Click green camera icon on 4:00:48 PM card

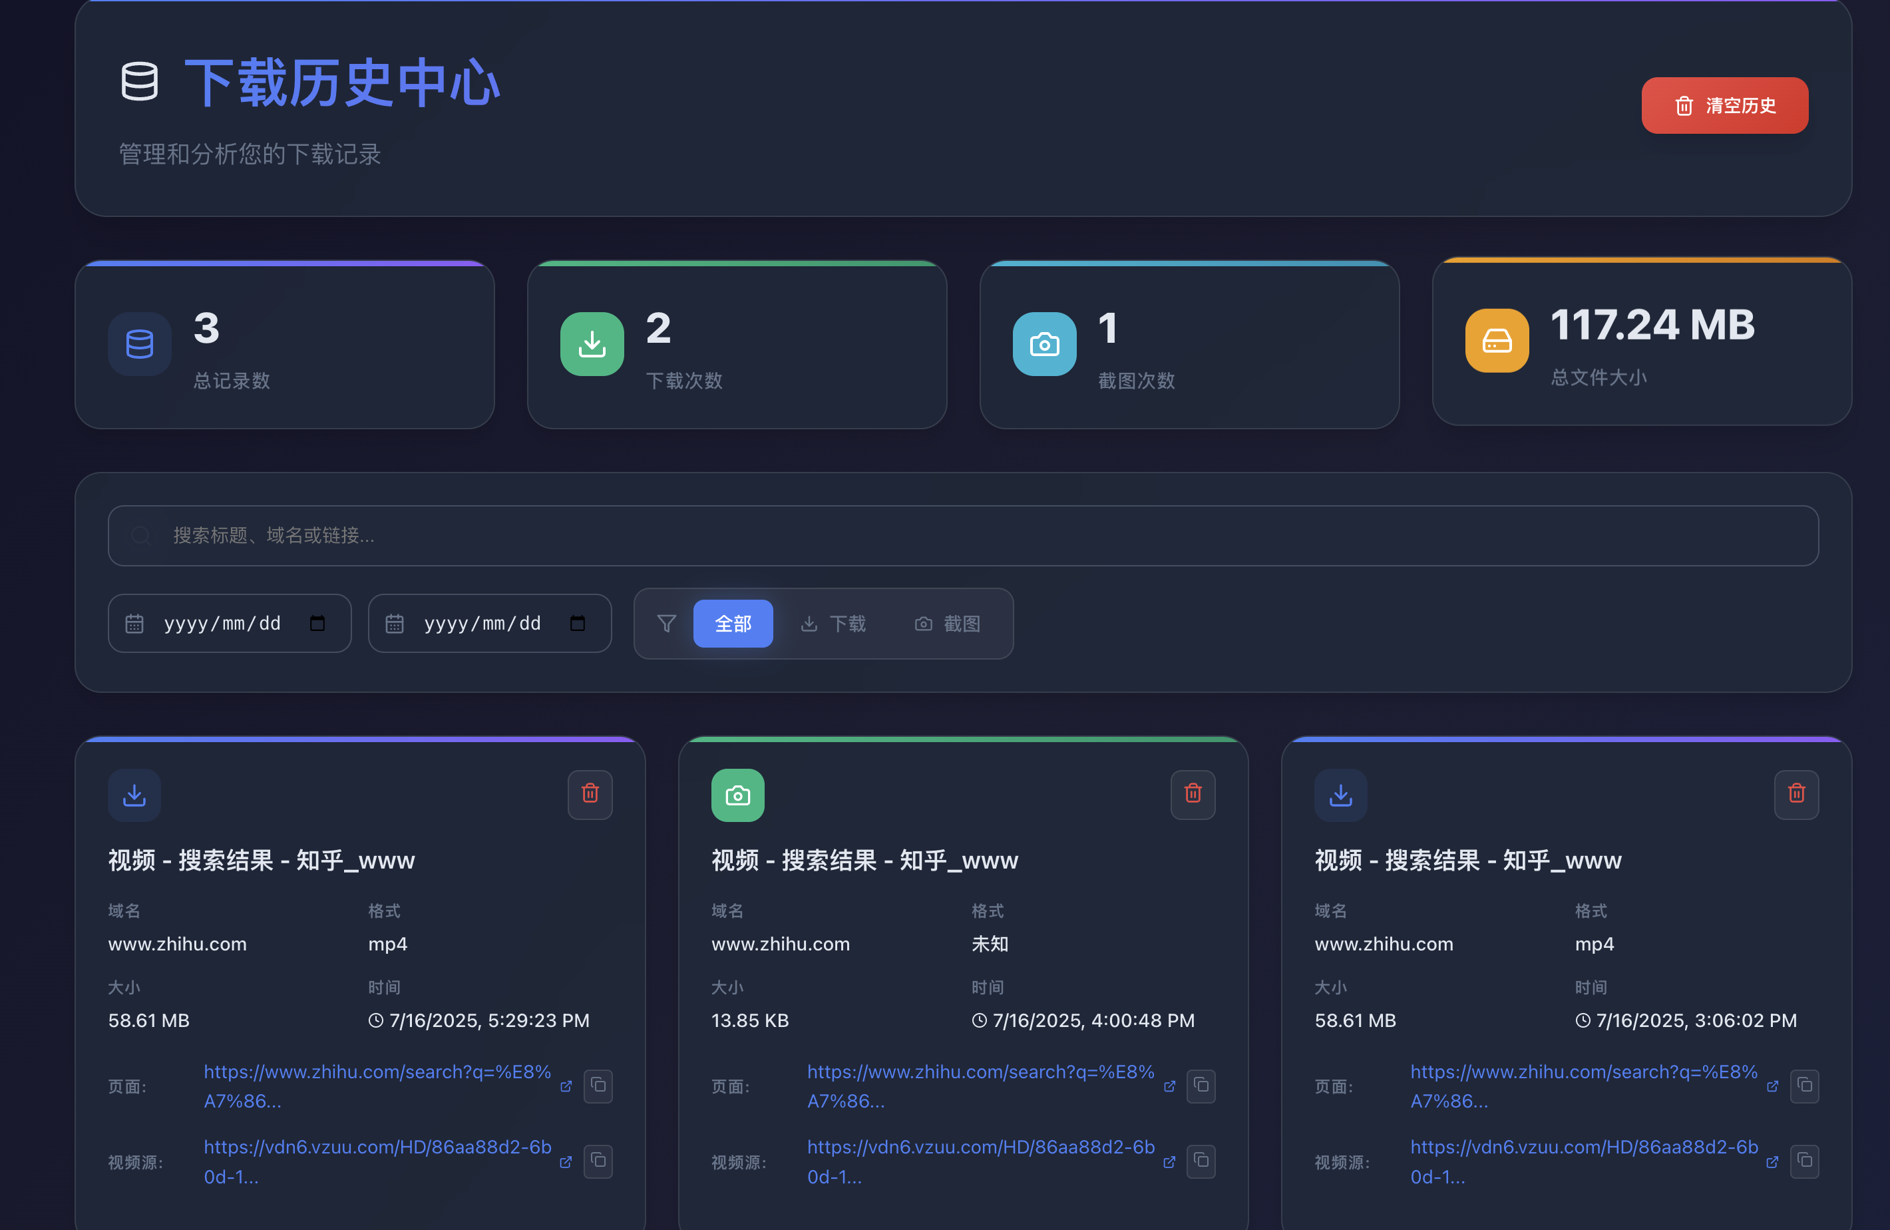point(738,795)
